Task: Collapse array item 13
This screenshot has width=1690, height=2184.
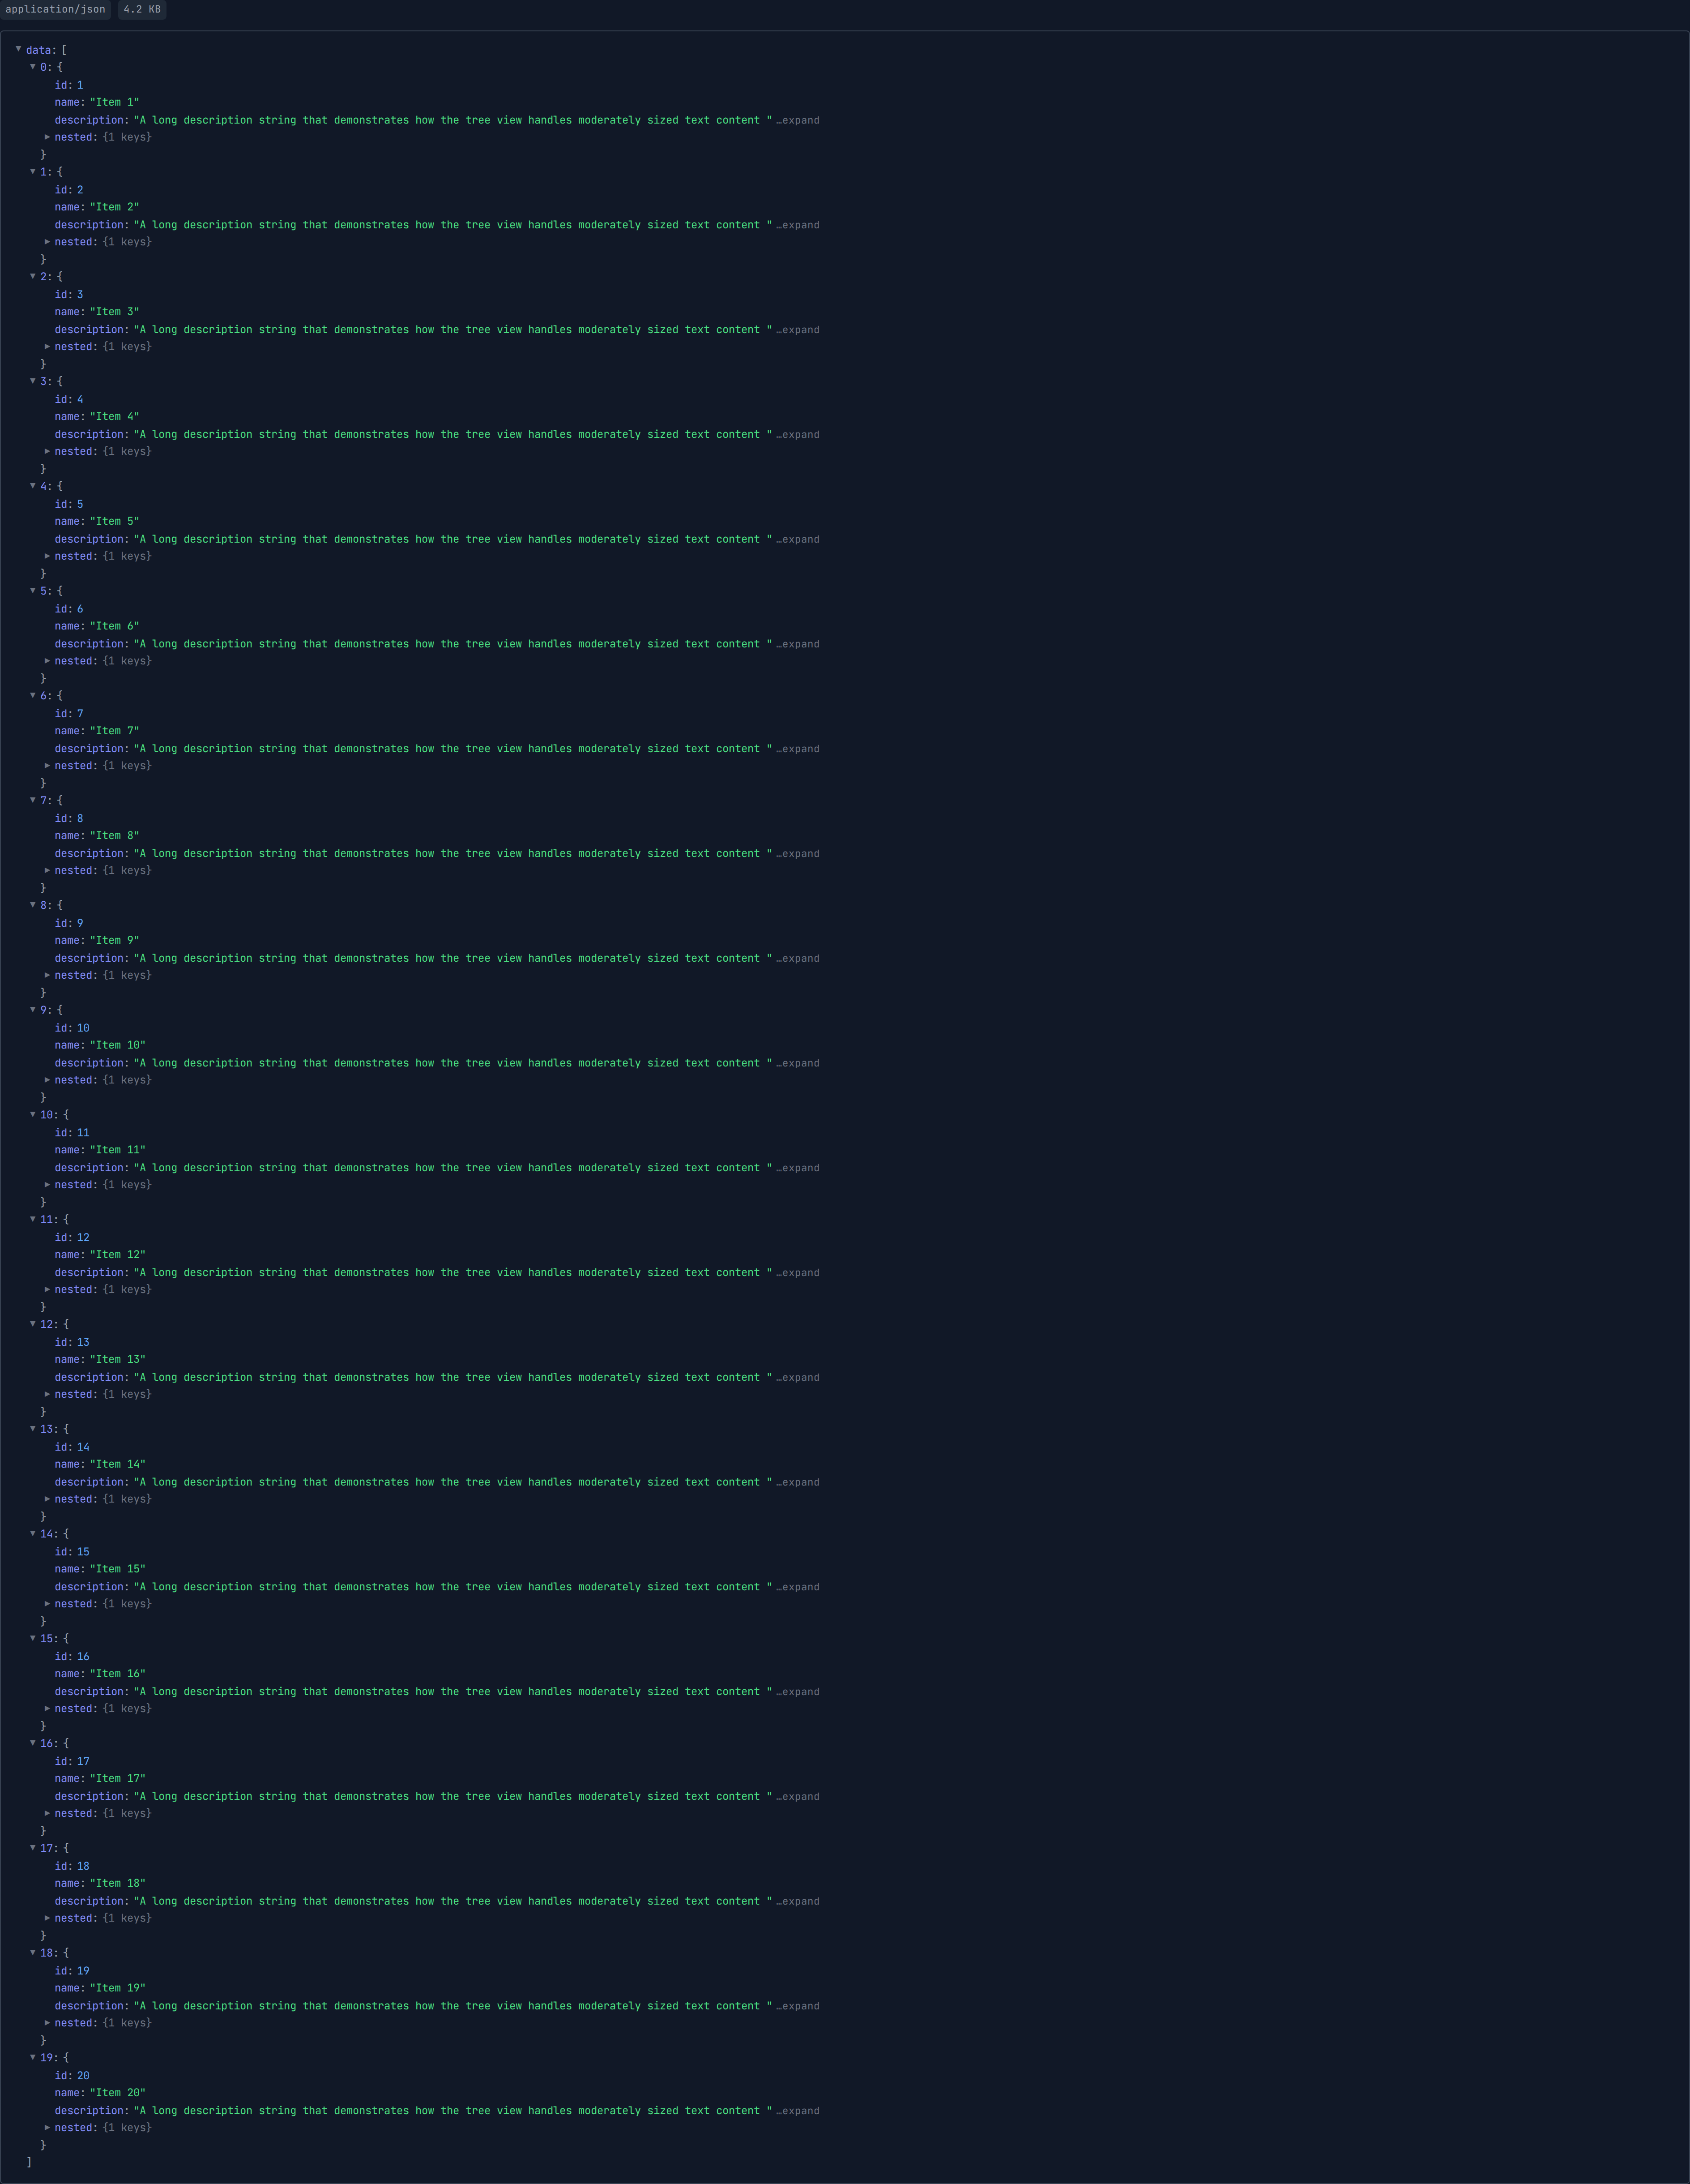Action: (x=33, y=1429)
